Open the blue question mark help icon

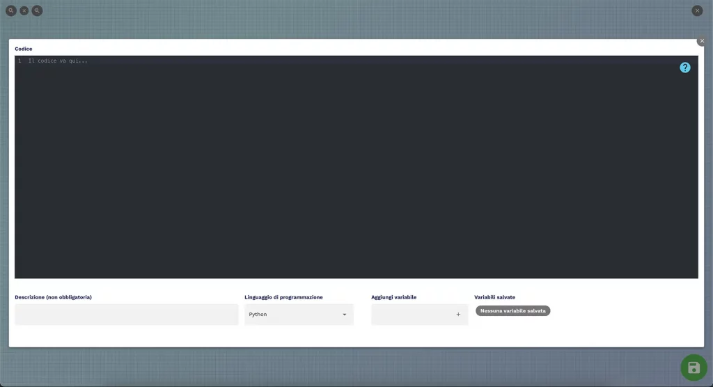pyautogui.click(x=685, y=68)
